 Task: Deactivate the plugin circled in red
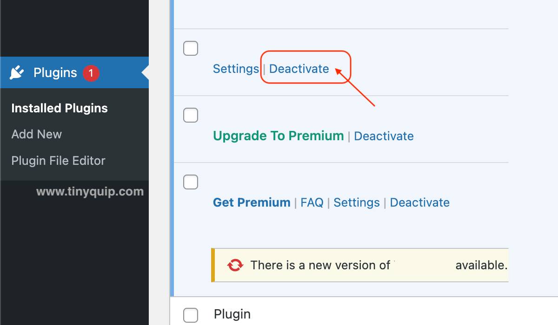(x=299, y=68)
